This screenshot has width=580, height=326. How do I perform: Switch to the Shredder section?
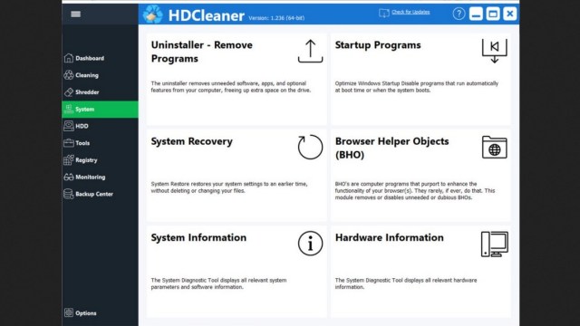coord(87,92)
